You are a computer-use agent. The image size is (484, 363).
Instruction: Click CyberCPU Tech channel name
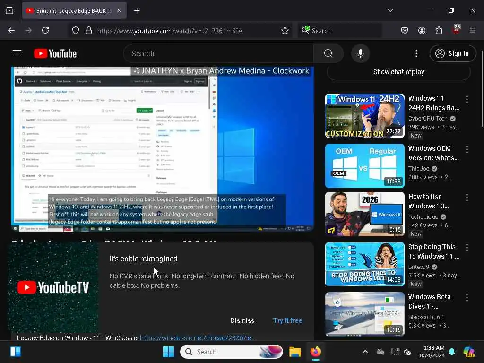427,119
